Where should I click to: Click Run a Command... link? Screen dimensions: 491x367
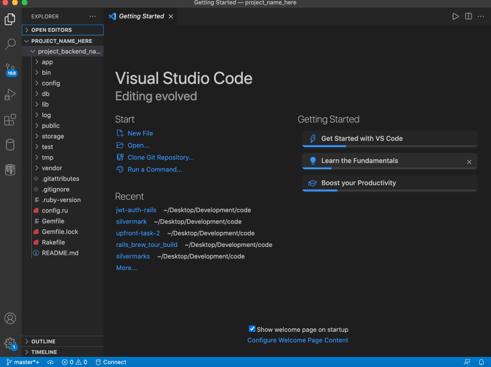click(x=155, y=170)
